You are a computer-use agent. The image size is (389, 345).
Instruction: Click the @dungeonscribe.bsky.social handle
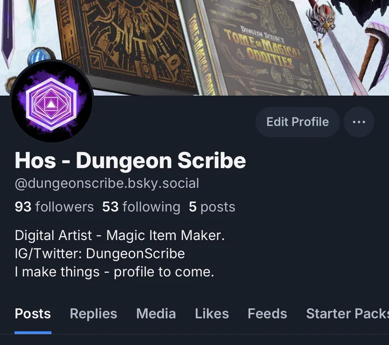click(x=107, y=184)
